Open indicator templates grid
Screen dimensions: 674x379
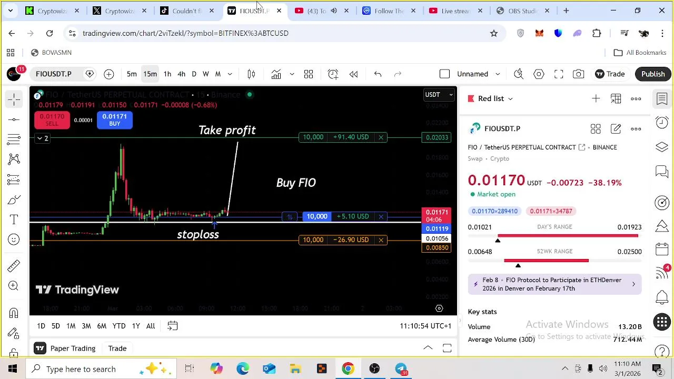pyautogui.click(x=309, y=74)
